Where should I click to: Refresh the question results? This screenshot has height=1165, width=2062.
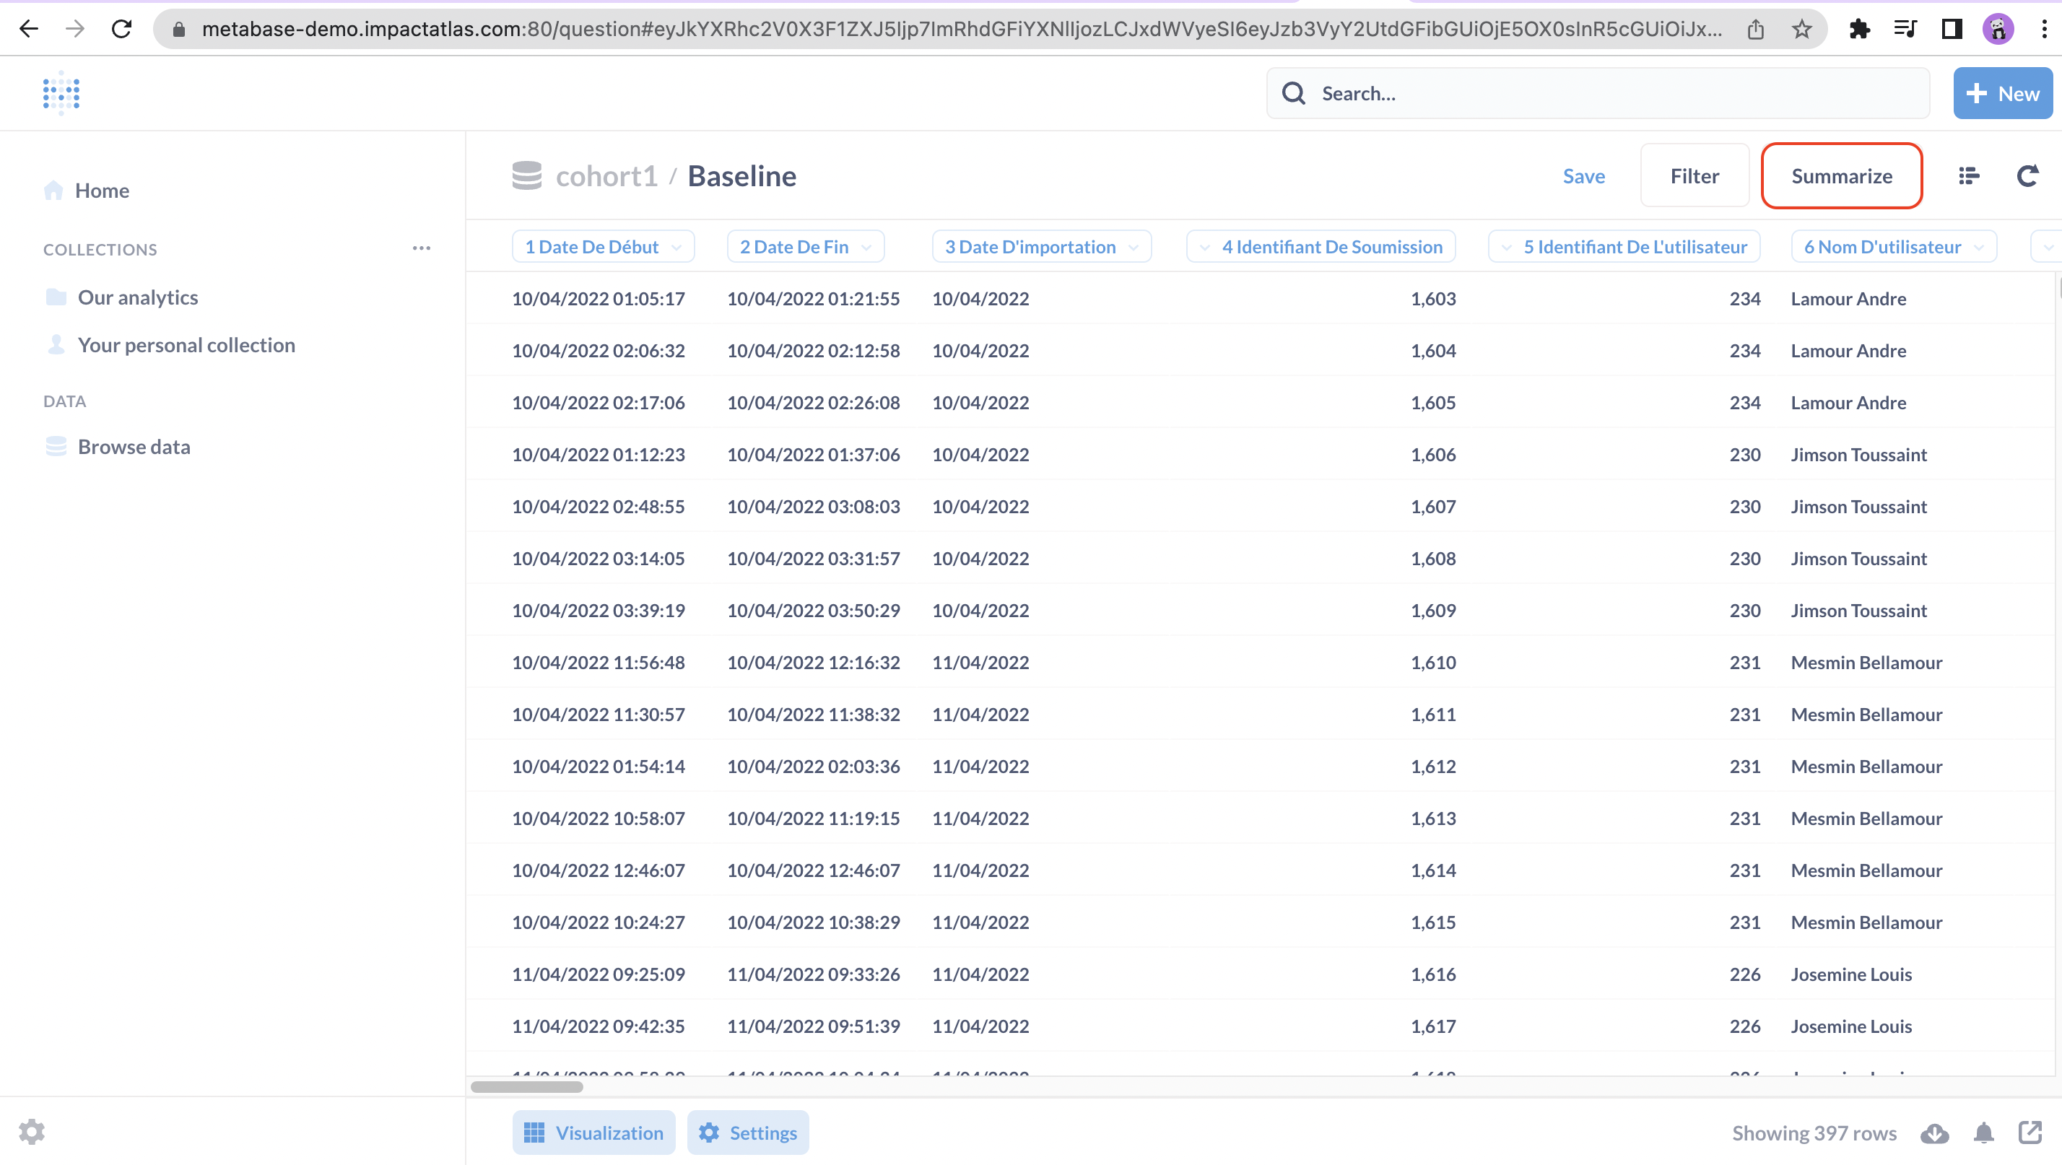point(2027,175)
